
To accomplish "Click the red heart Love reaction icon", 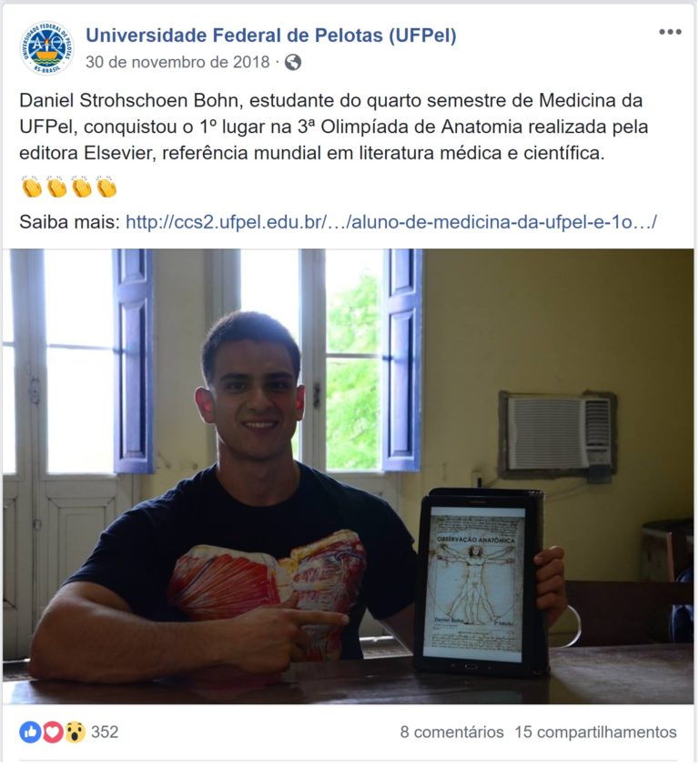I will click(53, 733).
